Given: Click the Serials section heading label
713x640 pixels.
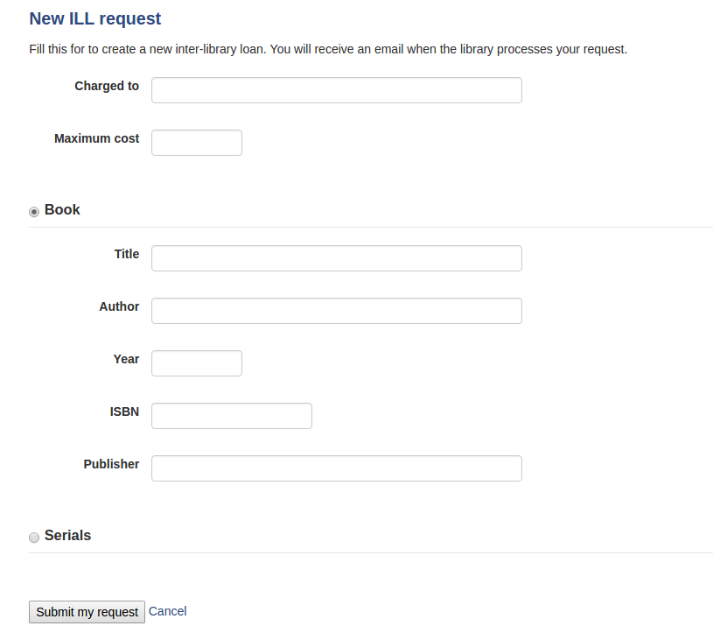Looking at the screenshot, I should click(x=67, y=535).
